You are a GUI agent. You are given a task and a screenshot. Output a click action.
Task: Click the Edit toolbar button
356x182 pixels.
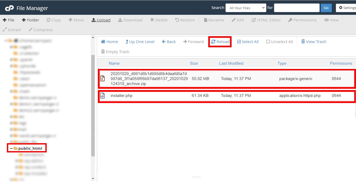coord(238,20)
